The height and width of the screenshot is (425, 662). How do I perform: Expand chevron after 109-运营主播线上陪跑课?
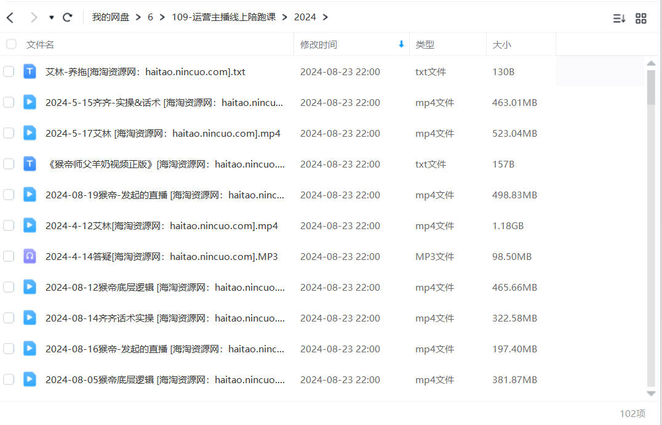285,17
